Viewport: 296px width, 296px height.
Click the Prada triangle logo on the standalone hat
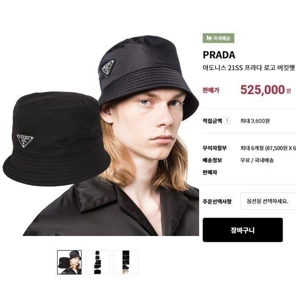pos(25,141)
